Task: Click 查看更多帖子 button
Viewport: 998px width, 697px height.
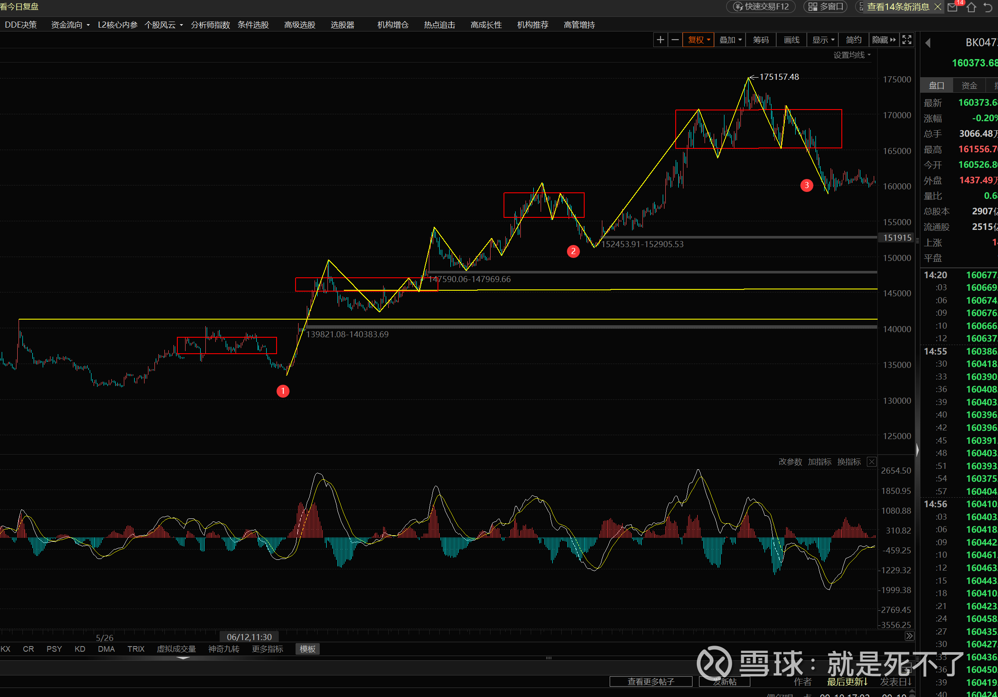Action: click(651, 682)
